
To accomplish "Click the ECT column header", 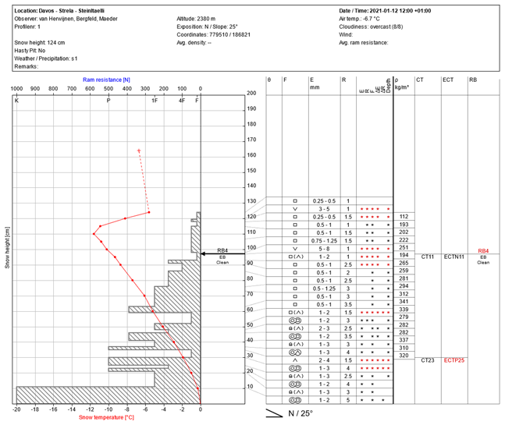I will 450,80.
